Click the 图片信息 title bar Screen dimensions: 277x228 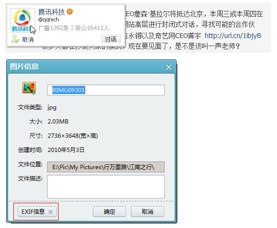pyautogui.click(x=86, y=66)
